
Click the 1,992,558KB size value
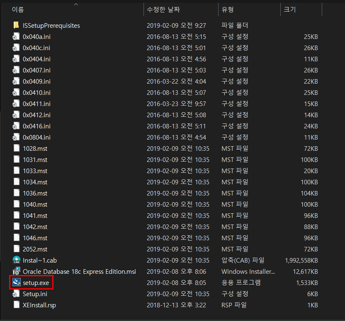click(301, 261)
